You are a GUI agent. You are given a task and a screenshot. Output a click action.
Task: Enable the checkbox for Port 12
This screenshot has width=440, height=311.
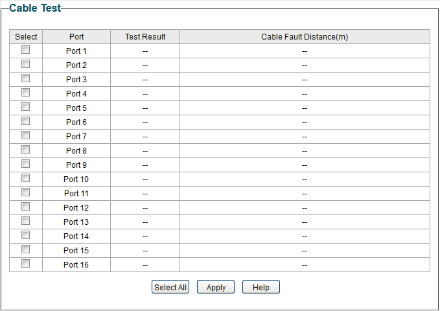26,207
